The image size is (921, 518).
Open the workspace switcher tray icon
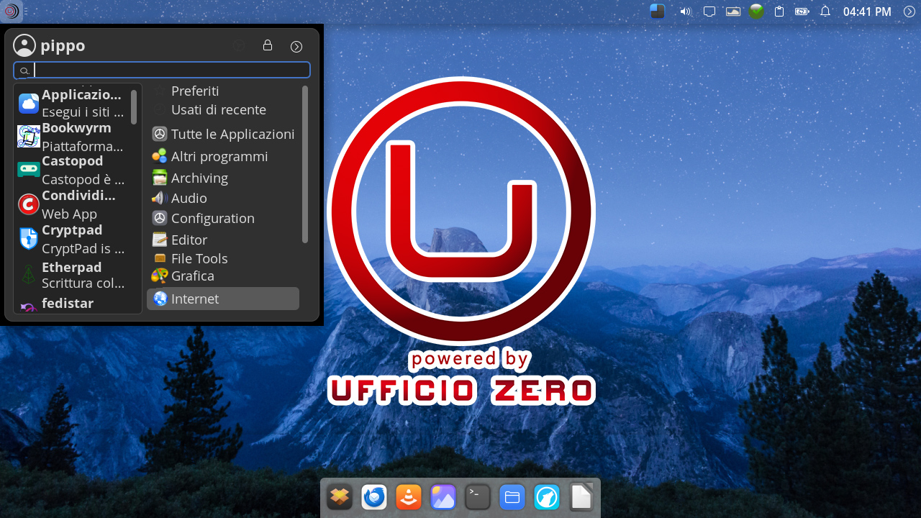pyautogui.click(x=658, y=11)
